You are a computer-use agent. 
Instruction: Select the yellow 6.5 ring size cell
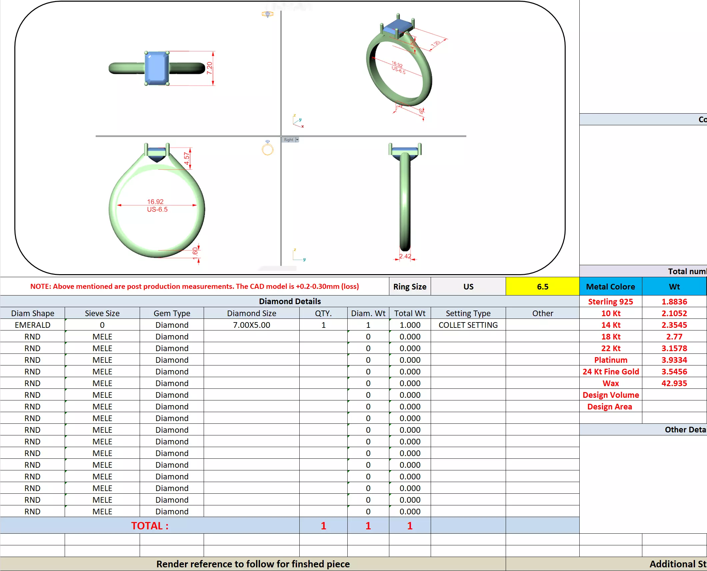(542, 286)
